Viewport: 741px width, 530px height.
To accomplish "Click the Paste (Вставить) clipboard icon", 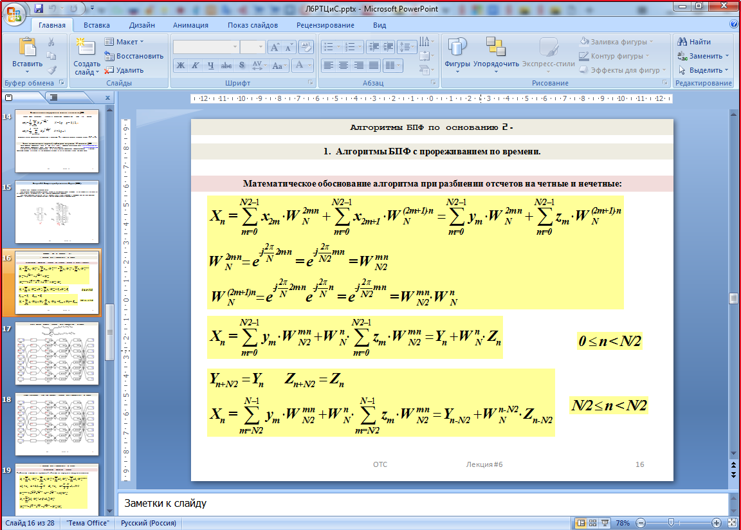I will (27, 48).
